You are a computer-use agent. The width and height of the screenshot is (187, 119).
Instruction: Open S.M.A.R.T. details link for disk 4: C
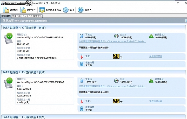112,41
